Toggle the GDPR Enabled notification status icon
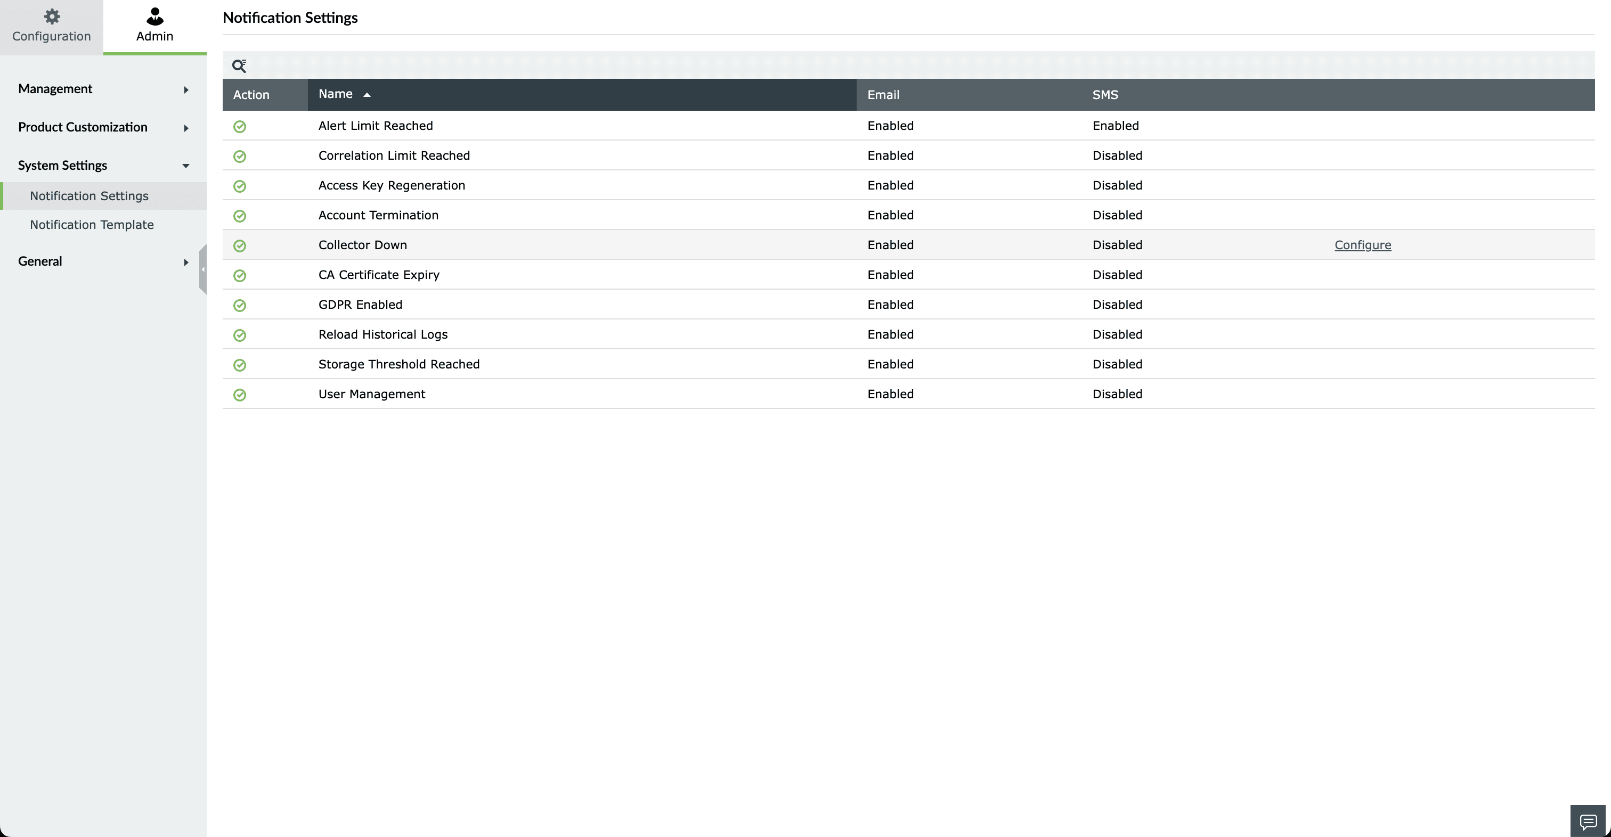 tap(240, 306)
